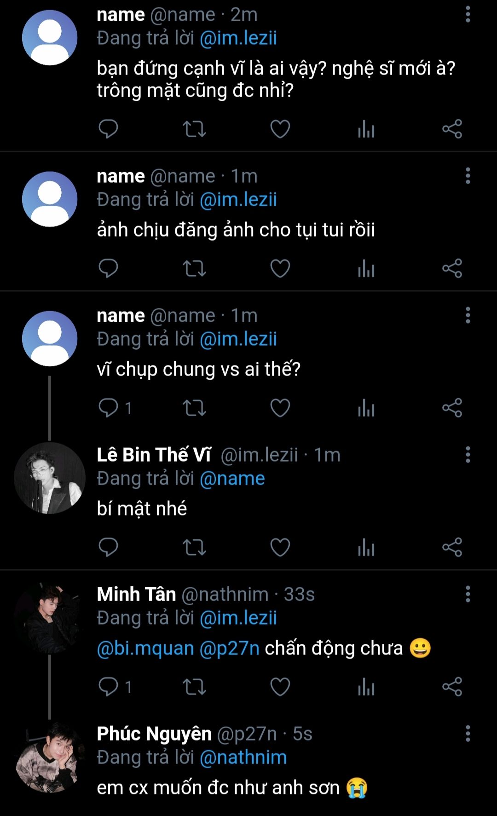497x816 pixels.
Task: Open Phúc Nguyên's profile avatar
Action: tap(50, 757)
